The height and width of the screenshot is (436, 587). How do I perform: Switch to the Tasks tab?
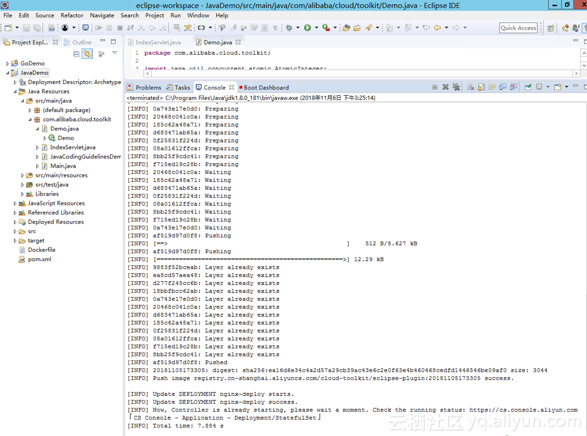(178, 87)
